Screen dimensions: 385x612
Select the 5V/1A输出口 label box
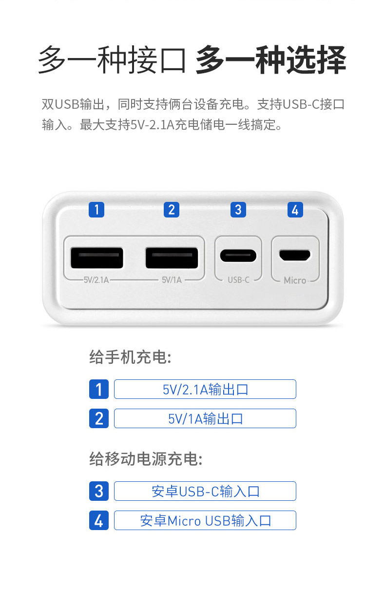coord(205,418)
